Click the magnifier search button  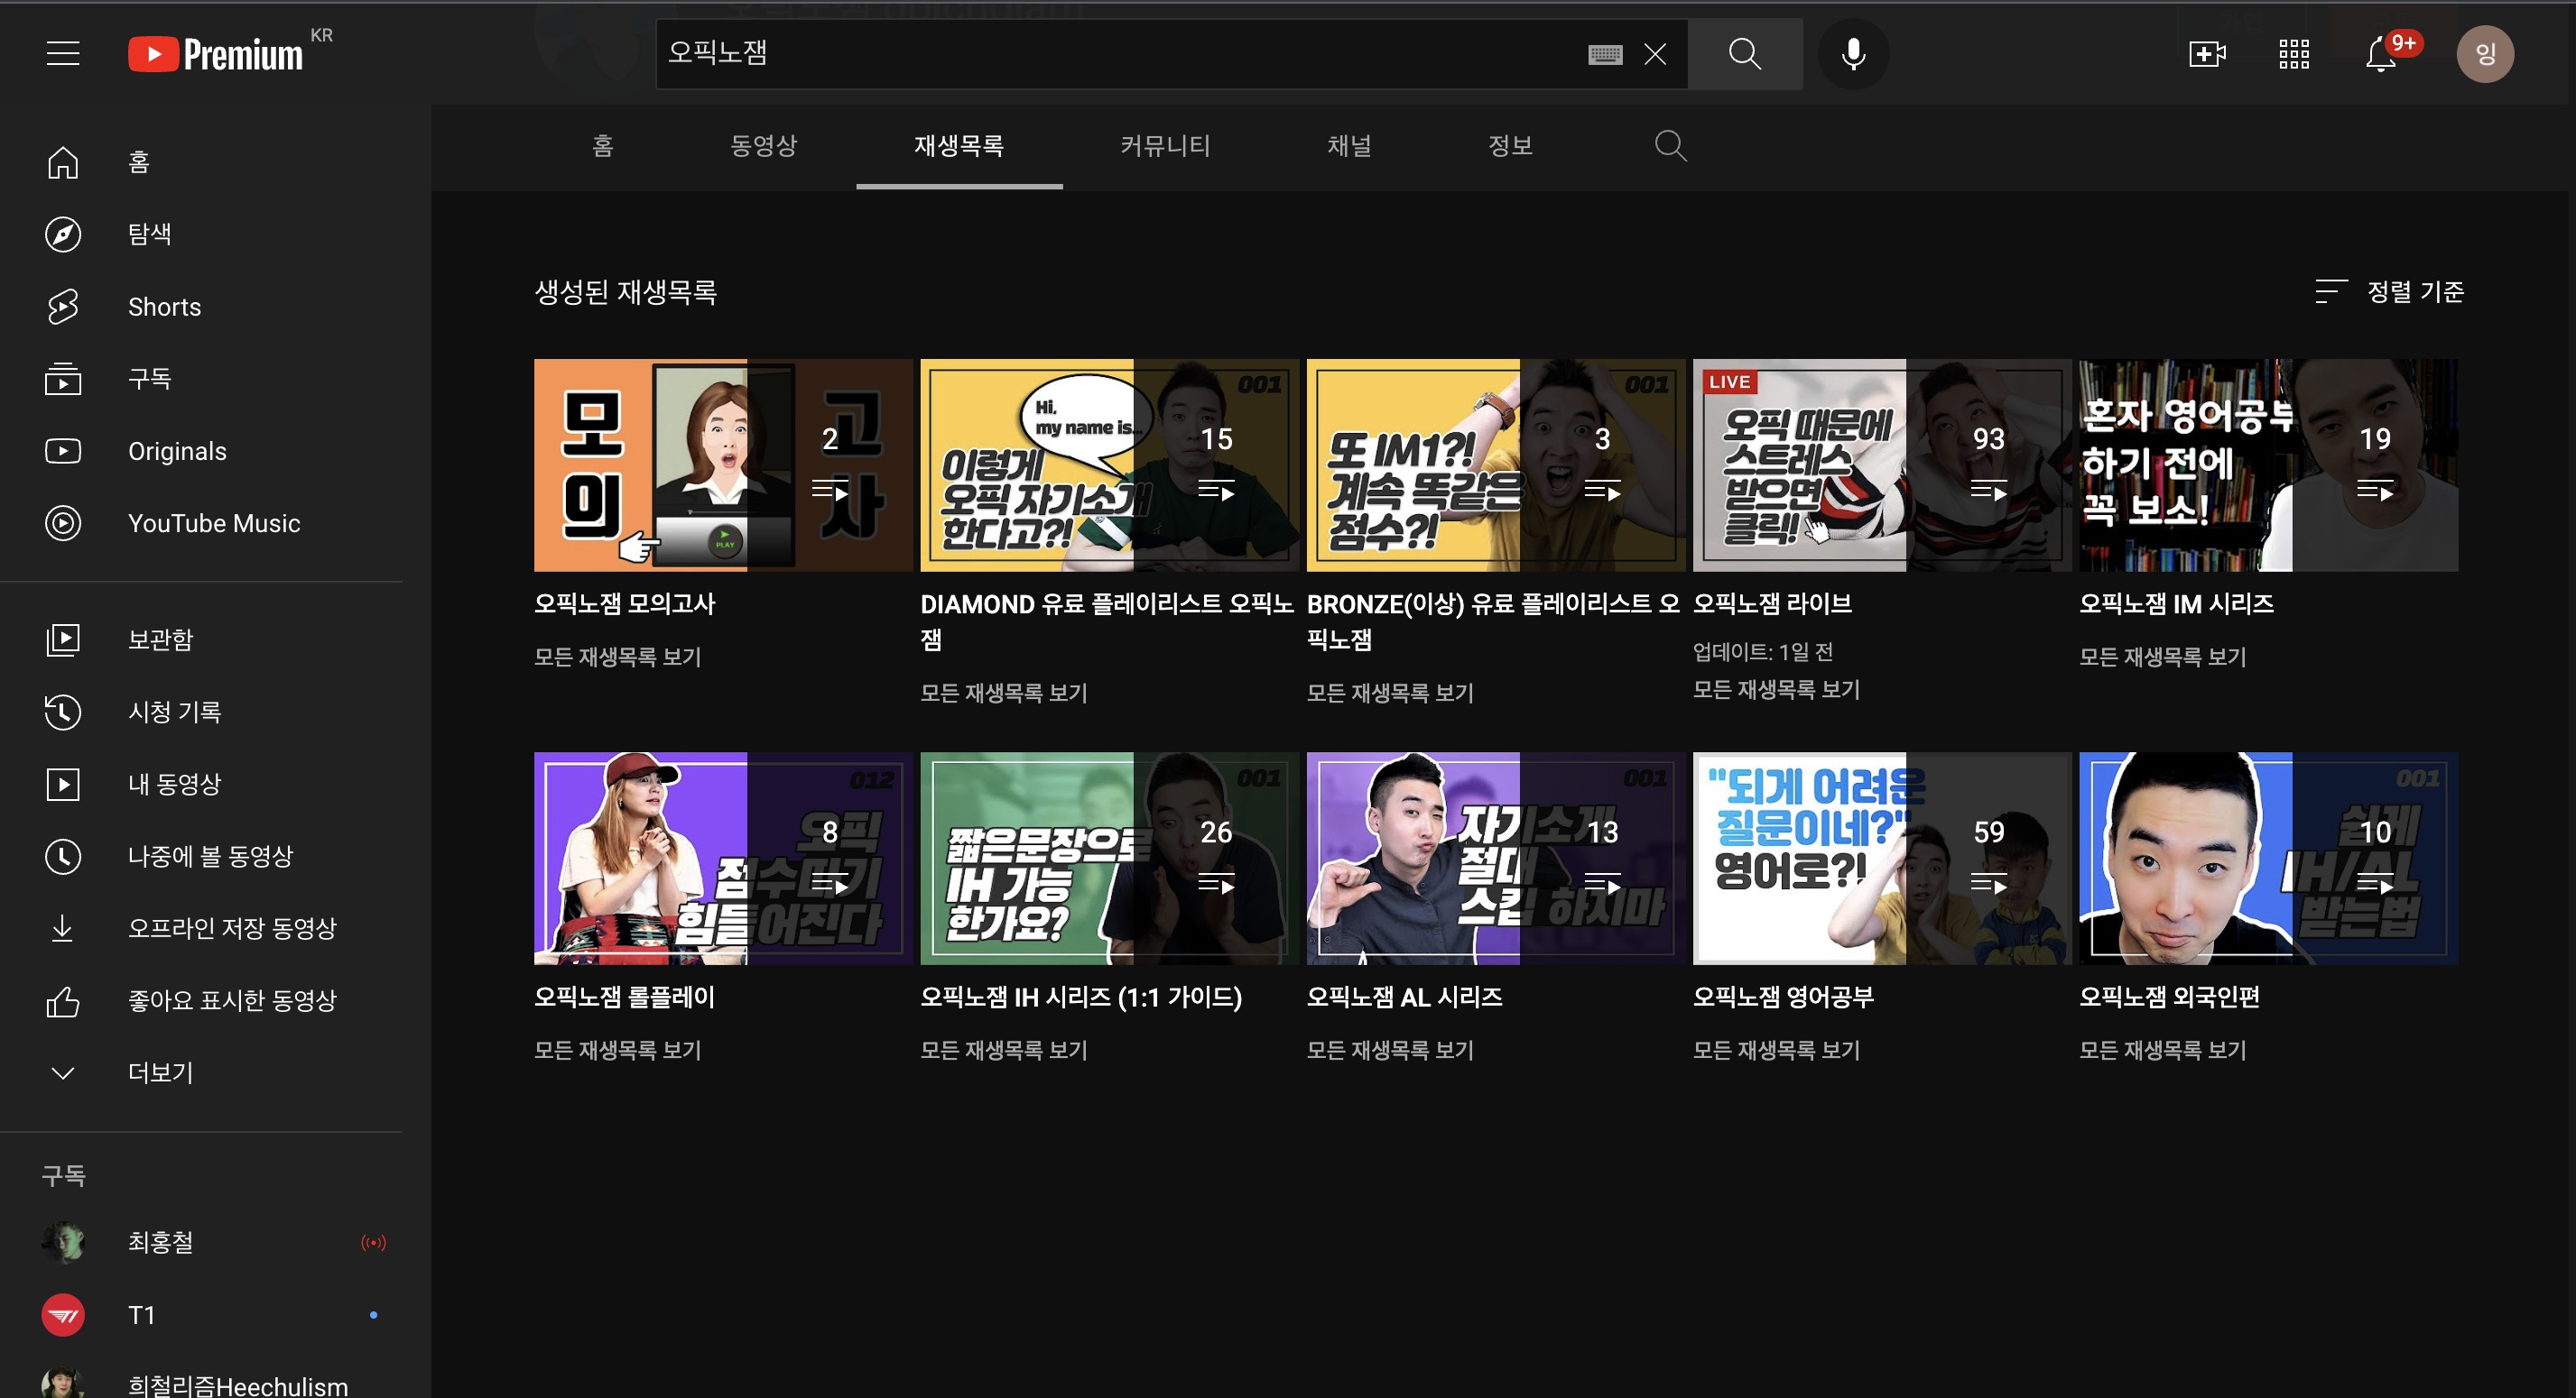(x=1745, y=54)
